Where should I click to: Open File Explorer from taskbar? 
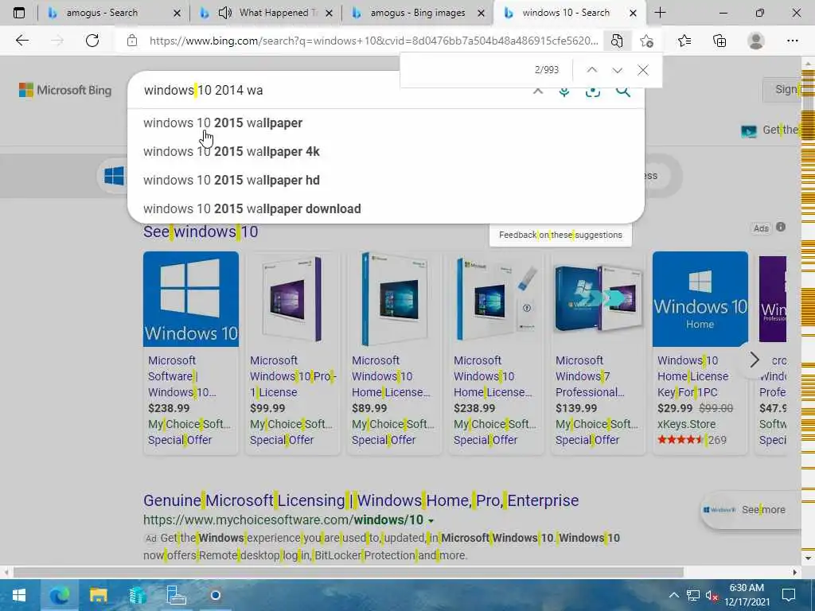[98, 595]
